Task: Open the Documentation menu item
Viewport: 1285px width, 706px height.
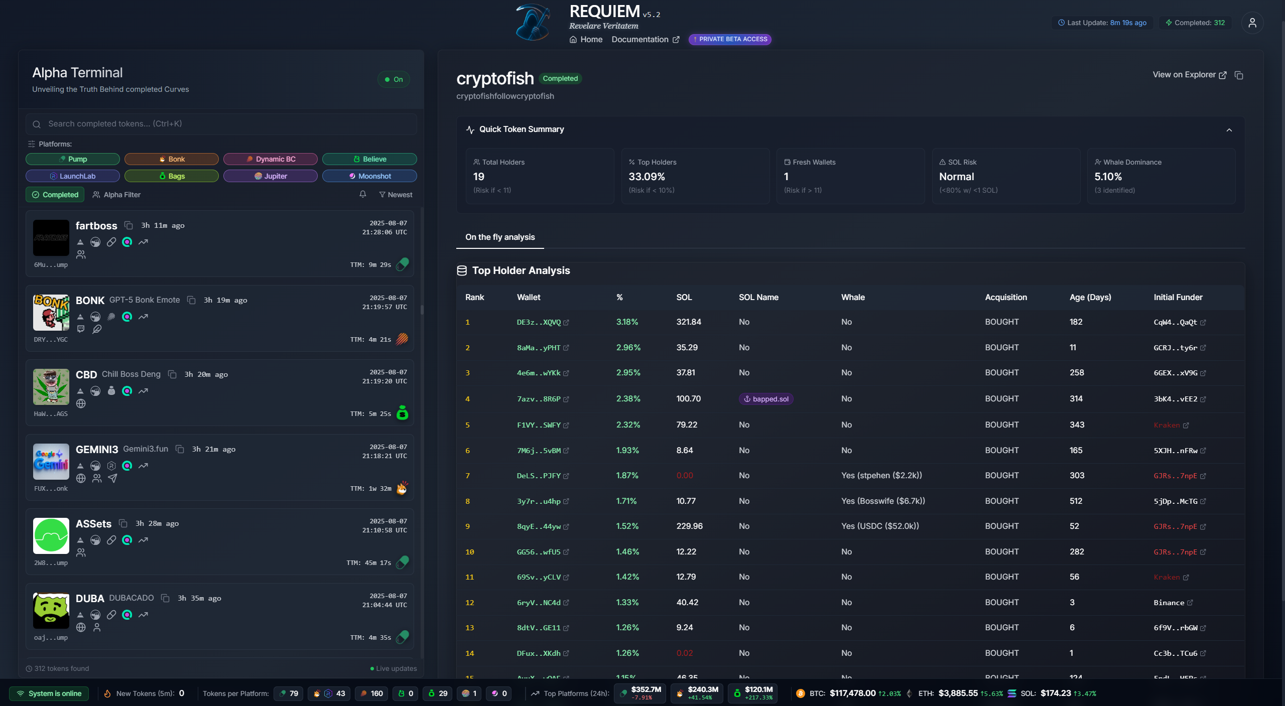Action: pos(639,39)
